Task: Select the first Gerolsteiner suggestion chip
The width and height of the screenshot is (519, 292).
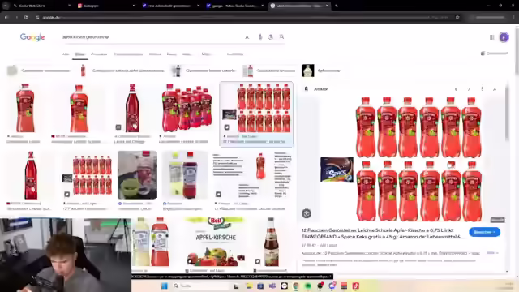Action: 39,71
